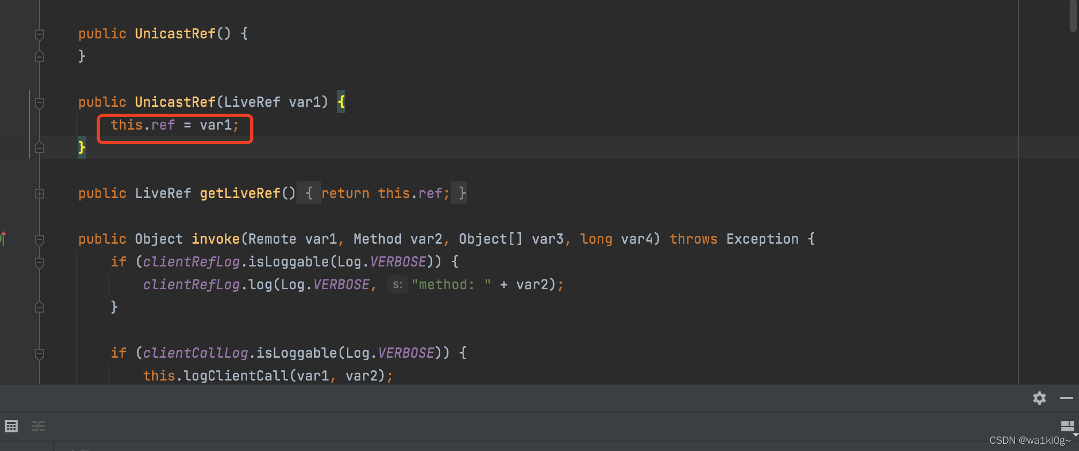The height and width of the screenshot is (451, 1079).
Task: Expand the folded getLiveRef() method
Action: (39, 194)
